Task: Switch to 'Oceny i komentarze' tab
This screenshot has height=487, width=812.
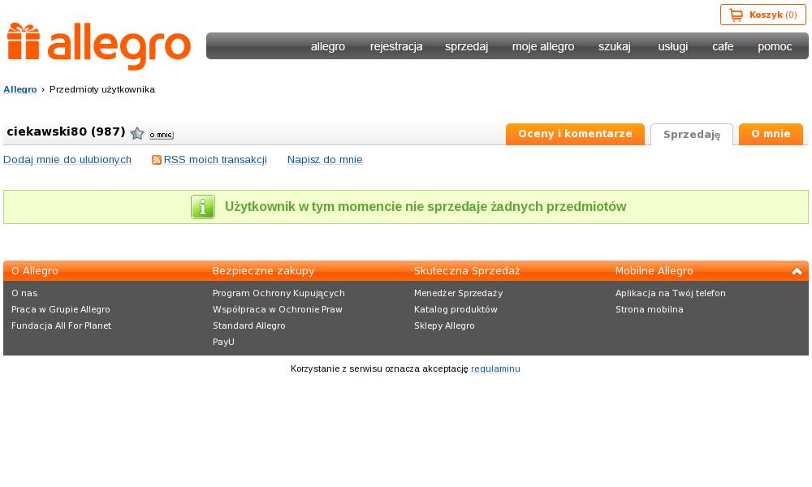Action: [576, 134]
